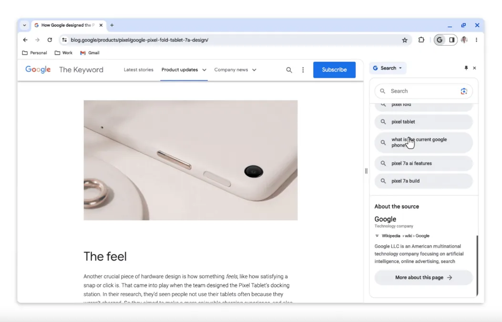
Task: Toggle the side panel icon in toolbar
Action: (452, 40)
